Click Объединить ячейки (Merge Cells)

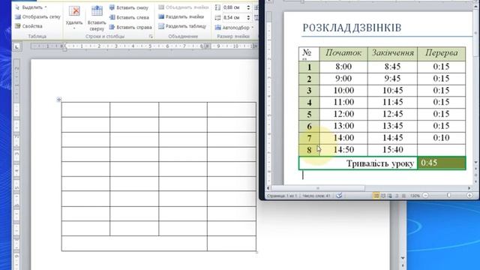tap(184, 7)
